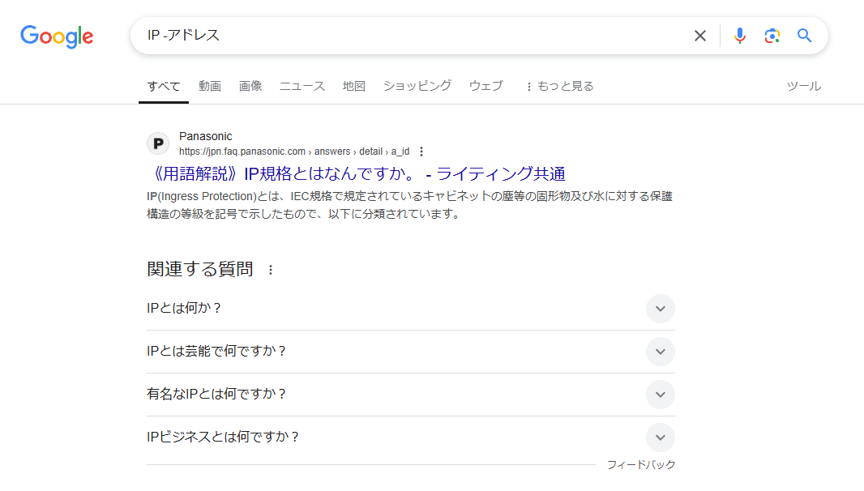Expand the question IPビジネスとは何ですか？
The height and width of the screenshot is (491, 864).
coord(410,438)
